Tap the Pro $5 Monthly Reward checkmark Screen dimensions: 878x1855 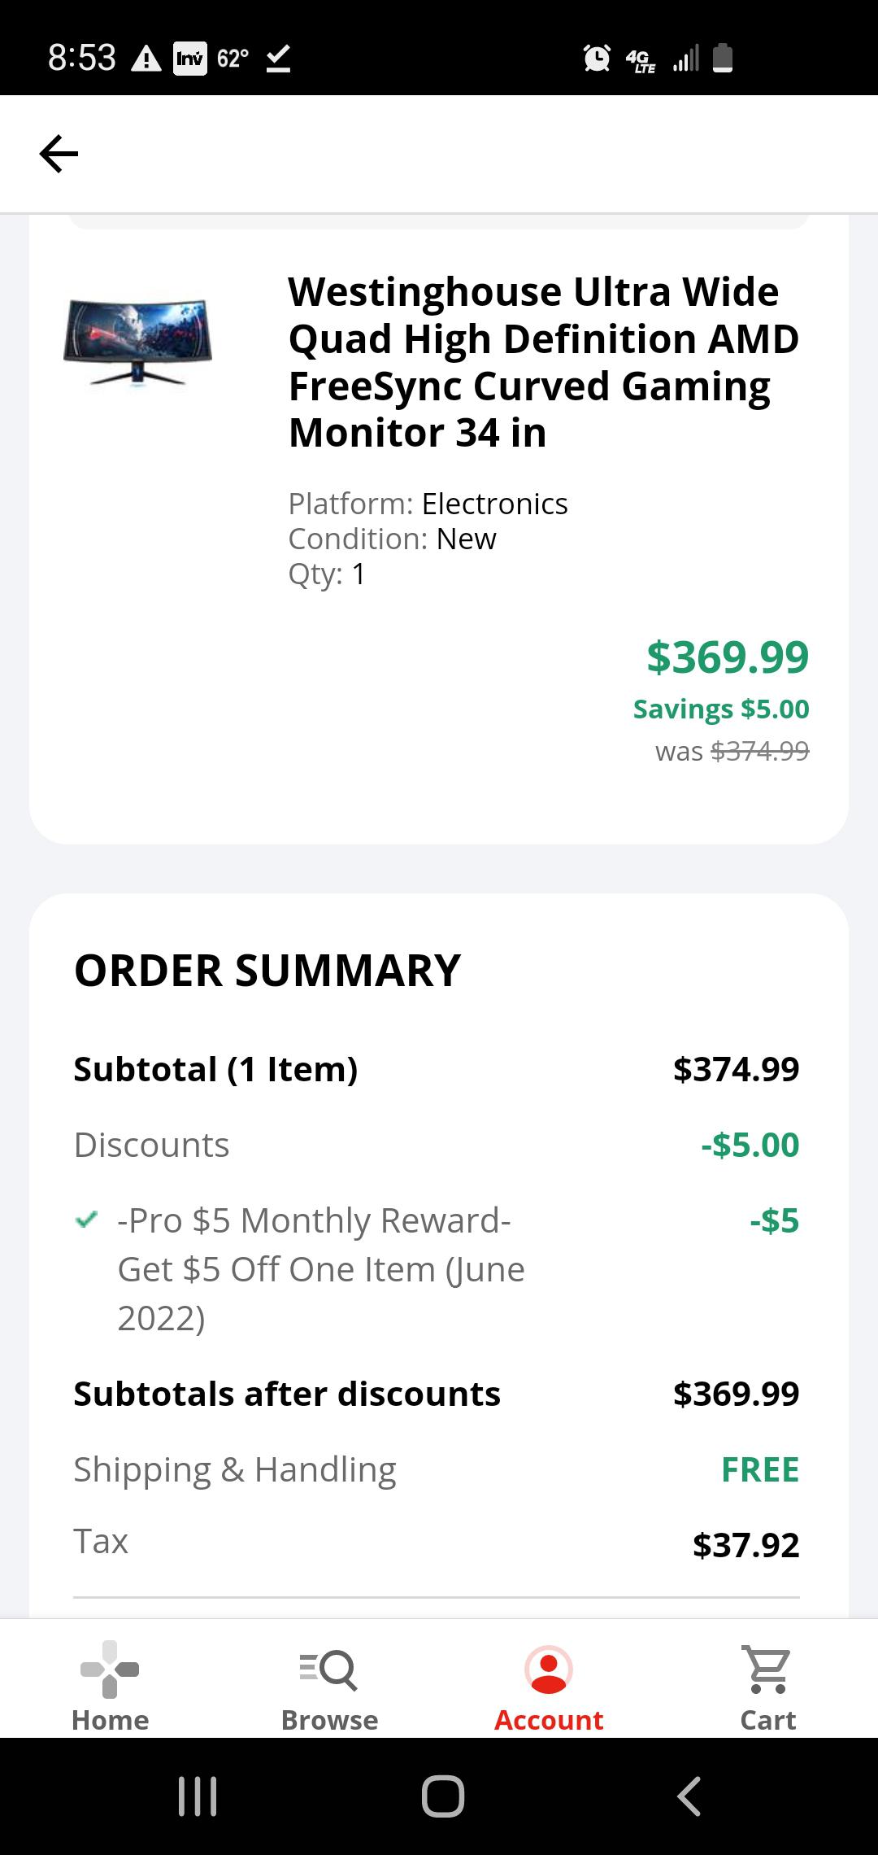tap(86, 1220)
